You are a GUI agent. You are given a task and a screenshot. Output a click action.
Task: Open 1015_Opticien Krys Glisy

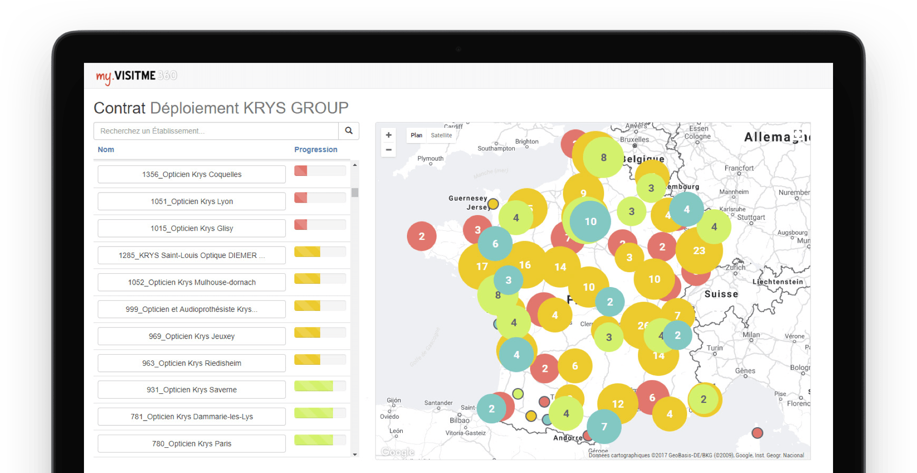pos(192,228)
